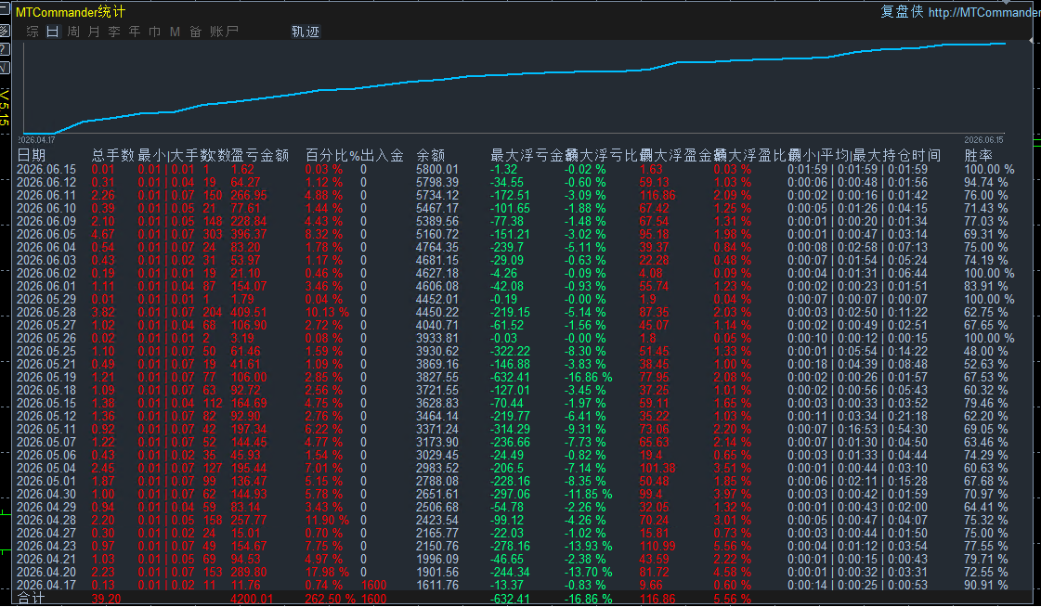Click the 2026.04.17 start date under the chart
Image resolution: width=1041 pixels, height=607 pixels.
click(36, 140)
